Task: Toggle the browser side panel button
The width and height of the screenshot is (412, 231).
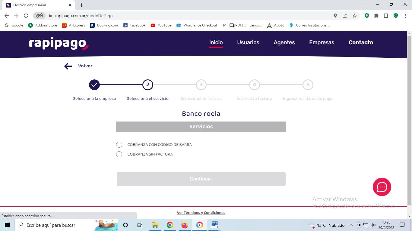Action: [386, 16]
